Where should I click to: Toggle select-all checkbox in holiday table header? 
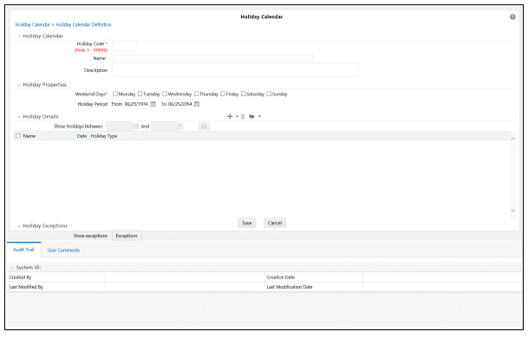coord(18,136)
